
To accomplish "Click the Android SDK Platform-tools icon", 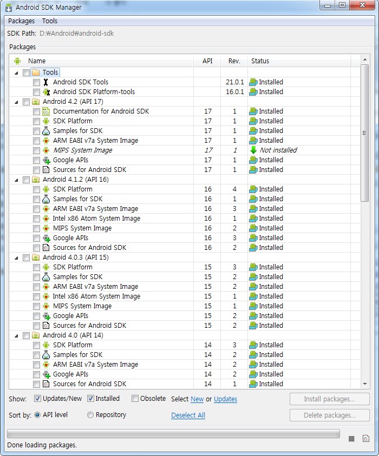I will click(46, 92).
